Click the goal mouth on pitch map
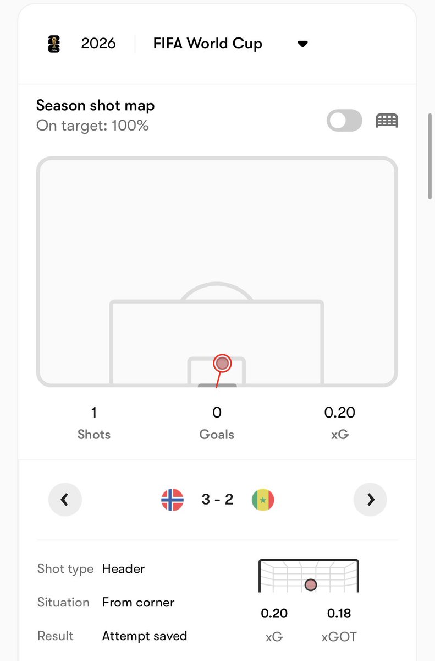This screenshot has width=435, height=661. tap(217, 386)
